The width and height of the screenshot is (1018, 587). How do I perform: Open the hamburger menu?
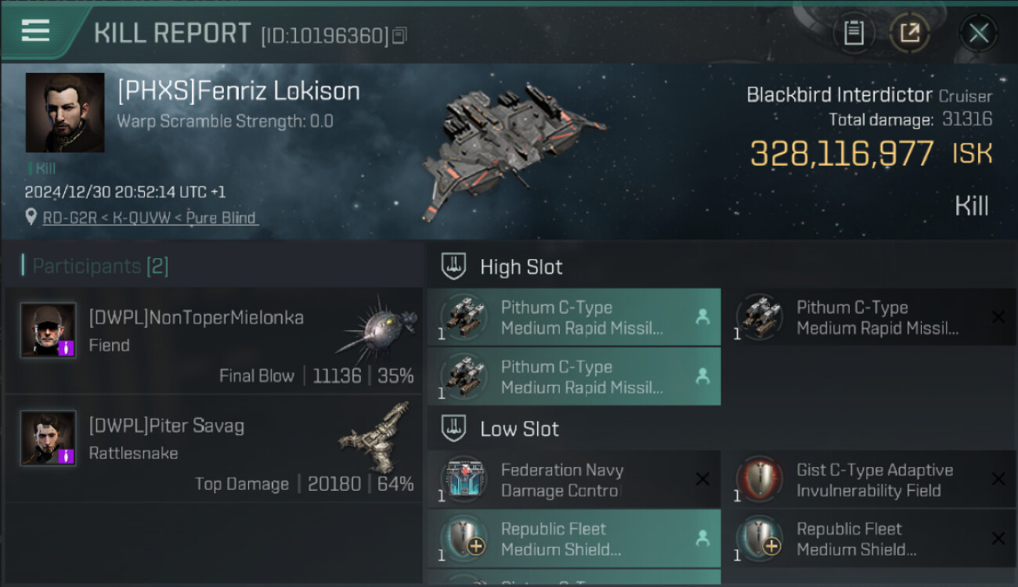pyautogui.click(x=35, y=31)
